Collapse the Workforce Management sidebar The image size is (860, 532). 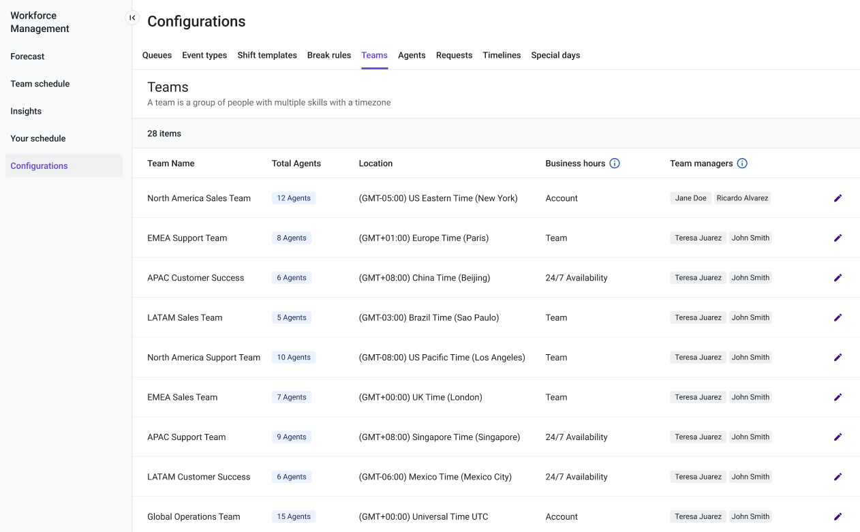point(132,18)
